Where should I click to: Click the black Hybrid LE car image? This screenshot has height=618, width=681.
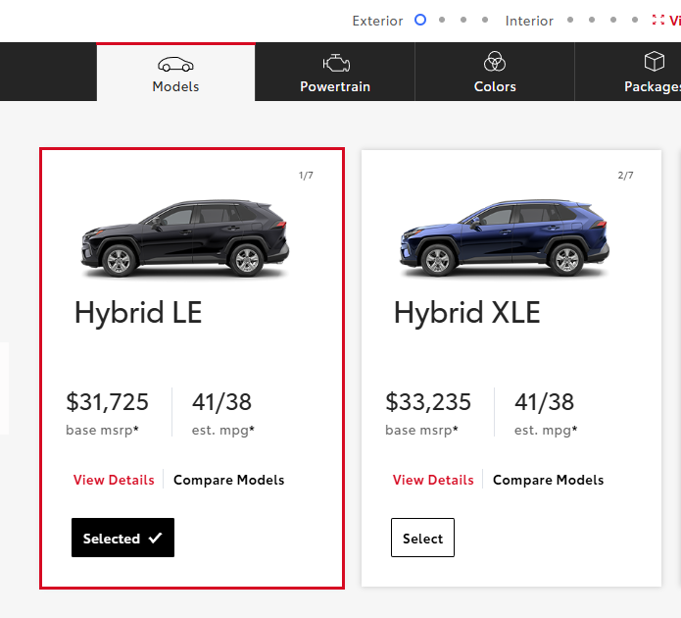click(184, 238)
